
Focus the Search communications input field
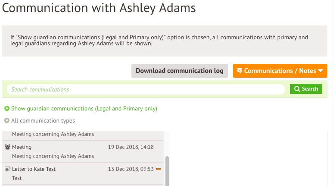(x=146, y=89)
